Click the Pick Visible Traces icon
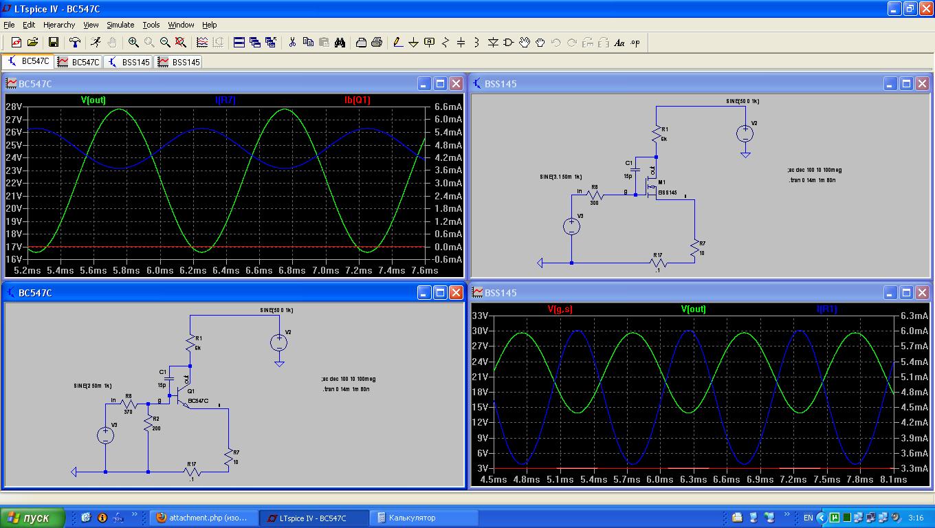 pyautogui.click(x=202, y=43)
